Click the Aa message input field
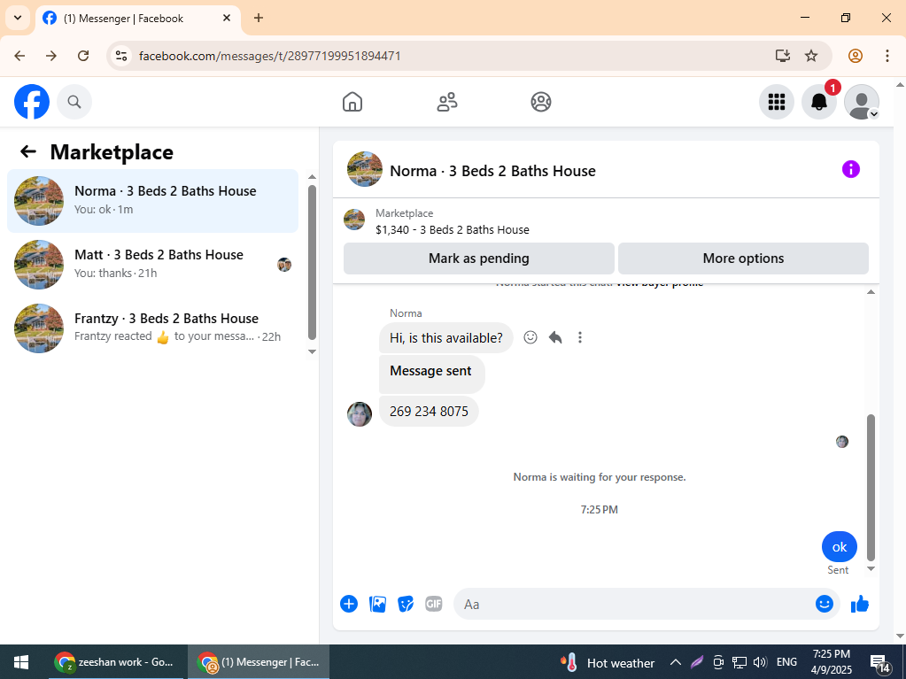906x679 pixels. click(x=632, y=604)
